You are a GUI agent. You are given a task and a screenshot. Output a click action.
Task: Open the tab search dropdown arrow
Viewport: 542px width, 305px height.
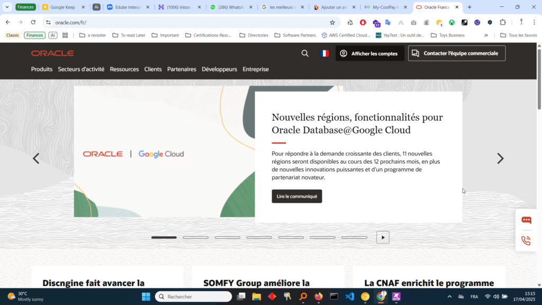7,7
